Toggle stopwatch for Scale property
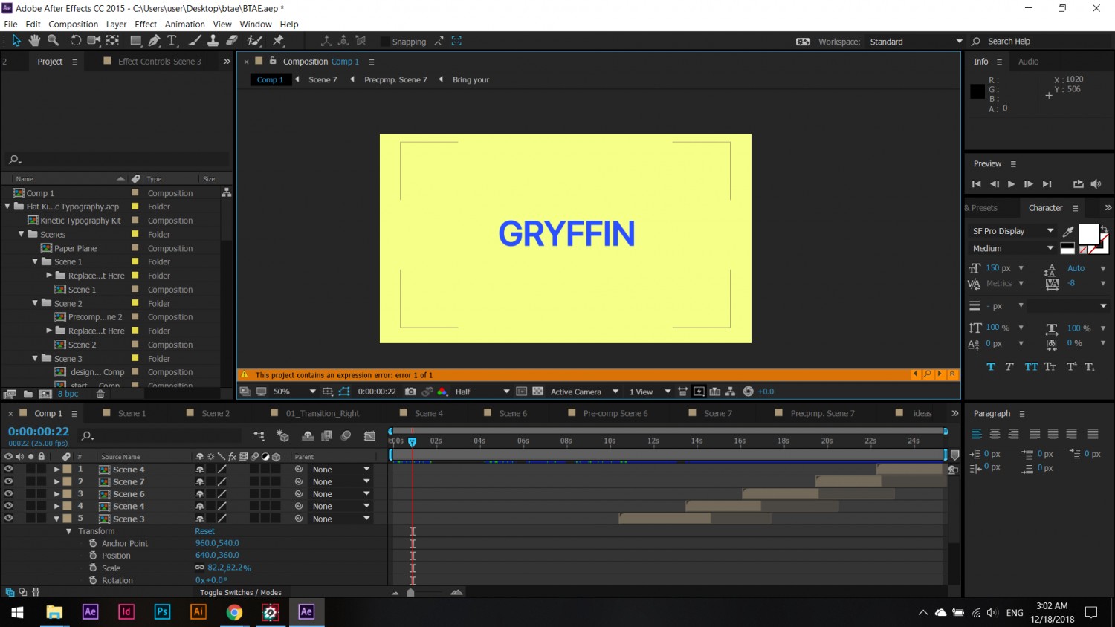Image resolution: width=1115 pixels, height=627 pixels. pos(93,568)
